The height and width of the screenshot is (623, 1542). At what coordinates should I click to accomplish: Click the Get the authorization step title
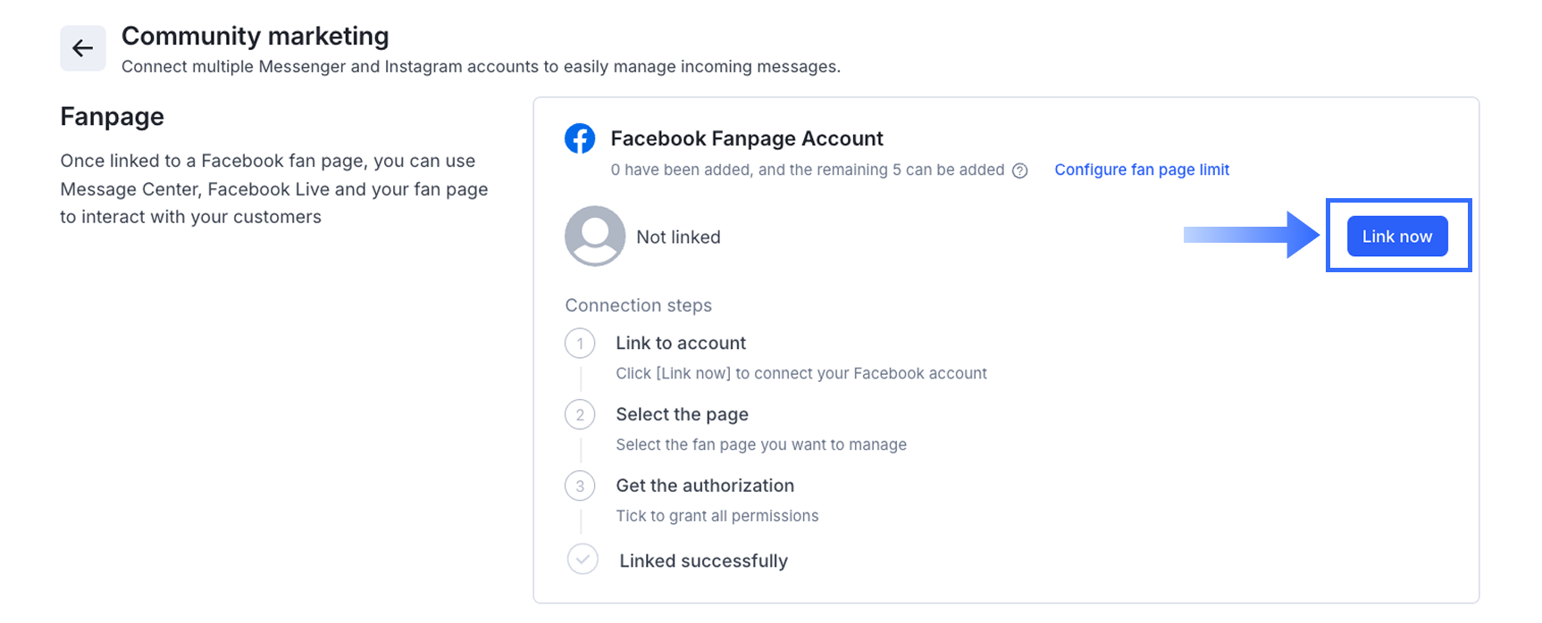(x=705, y=486)
